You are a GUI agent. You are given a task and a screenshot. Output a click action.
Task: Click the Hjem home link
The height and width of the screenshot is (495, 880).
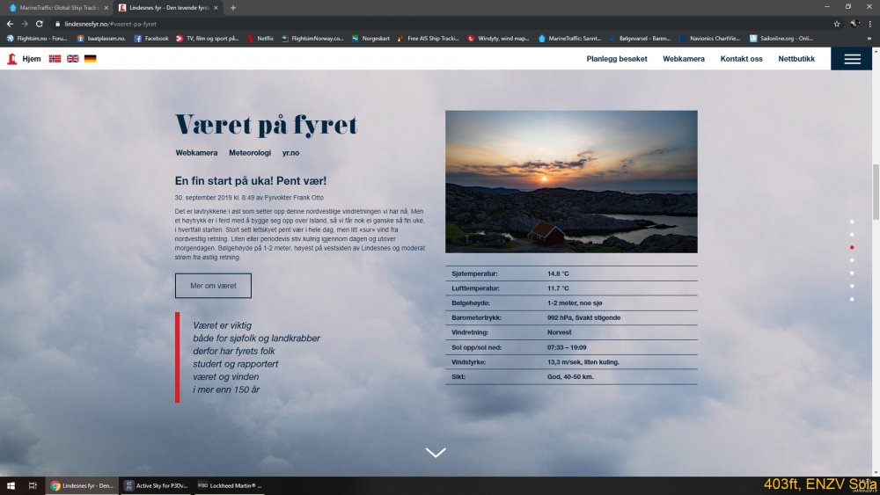32,58
